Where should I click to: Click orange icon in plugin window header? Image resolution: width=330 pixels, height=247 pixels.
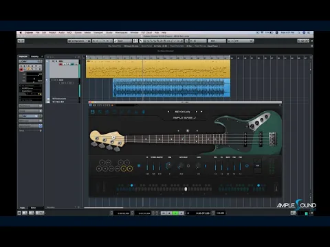click(112, 106)
